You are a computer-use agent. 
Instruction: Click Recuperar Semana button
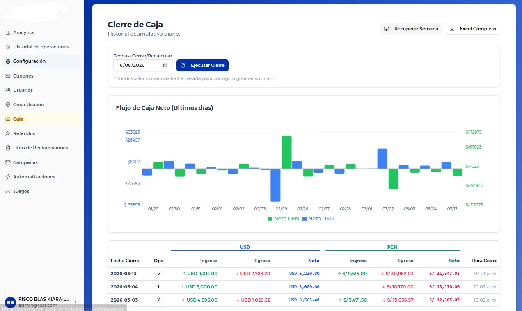(411, 29)
